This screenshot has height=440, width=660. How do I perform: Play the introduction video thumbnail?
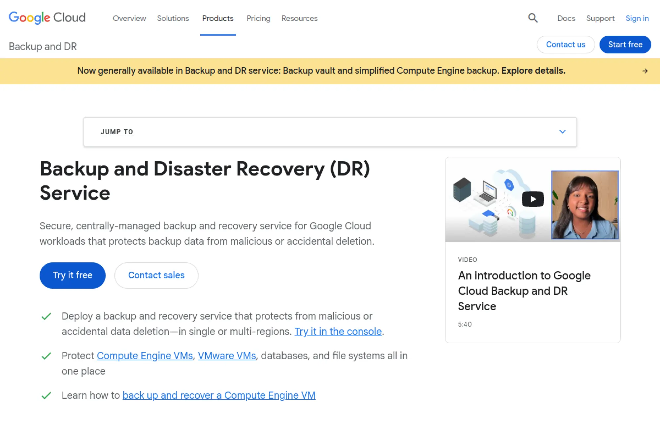click(x=532, y=199)
